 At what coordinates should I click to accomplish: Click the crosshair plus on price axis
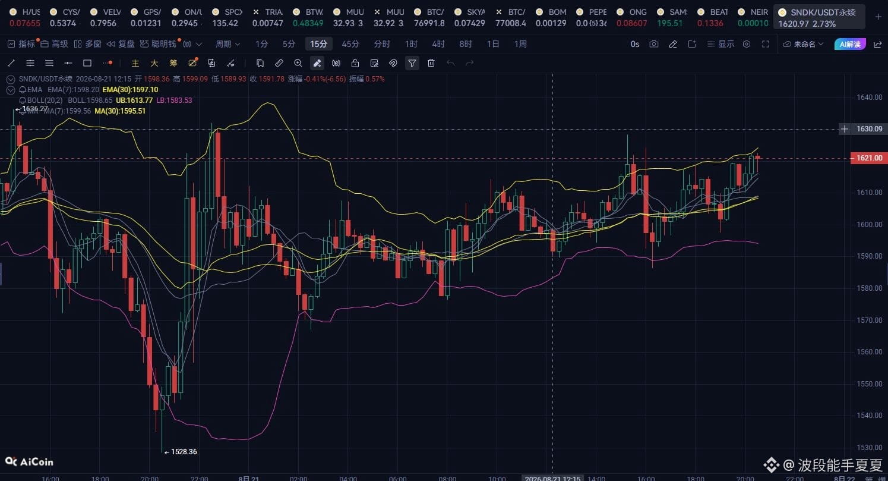[x=845, y=129]
